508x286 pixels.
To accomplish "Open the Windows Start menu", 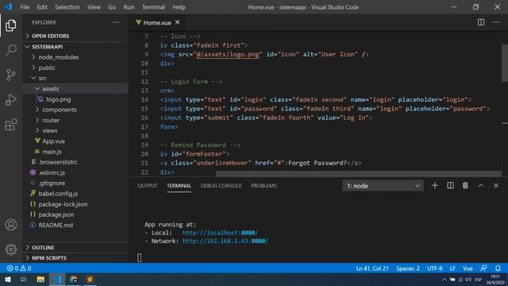I will (x=7, y=279).
